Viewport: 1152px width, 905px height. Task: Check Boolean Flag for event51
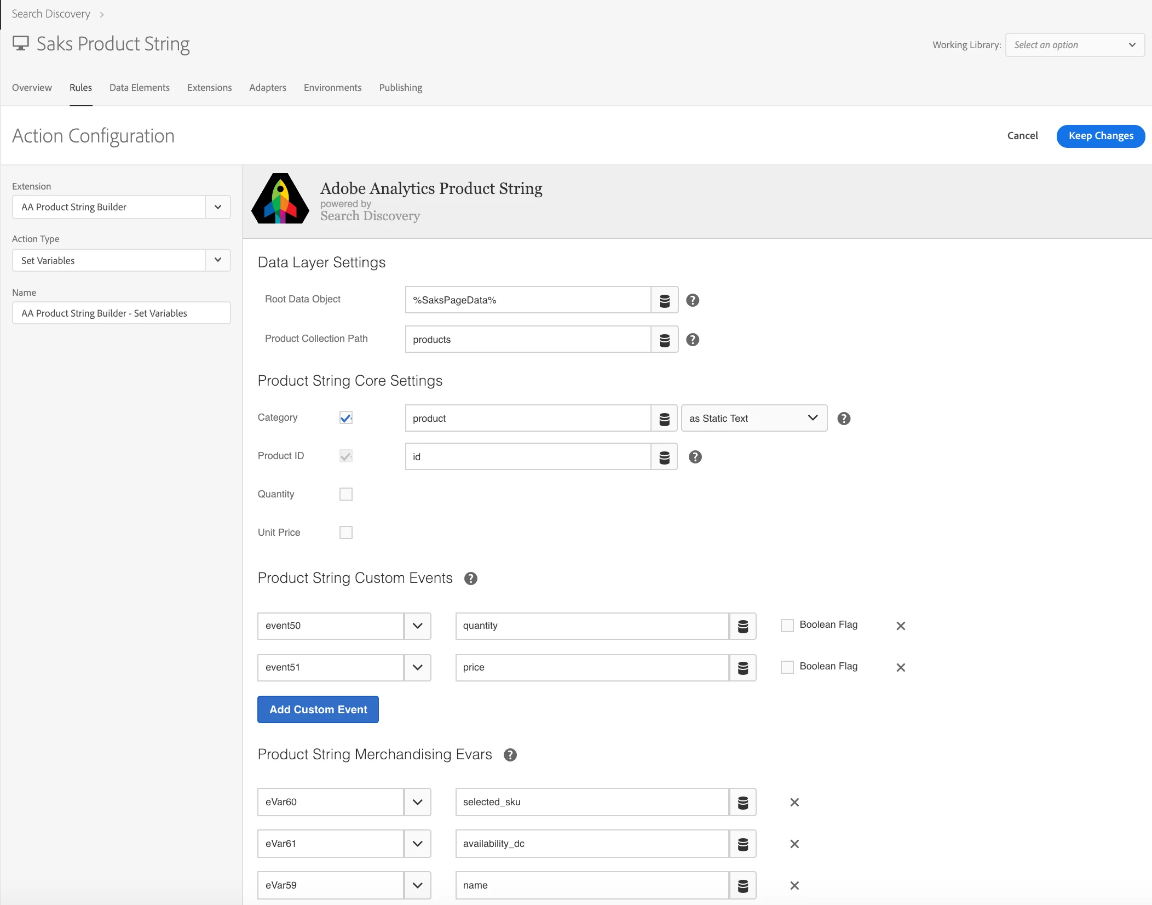(x=787, y=667)
